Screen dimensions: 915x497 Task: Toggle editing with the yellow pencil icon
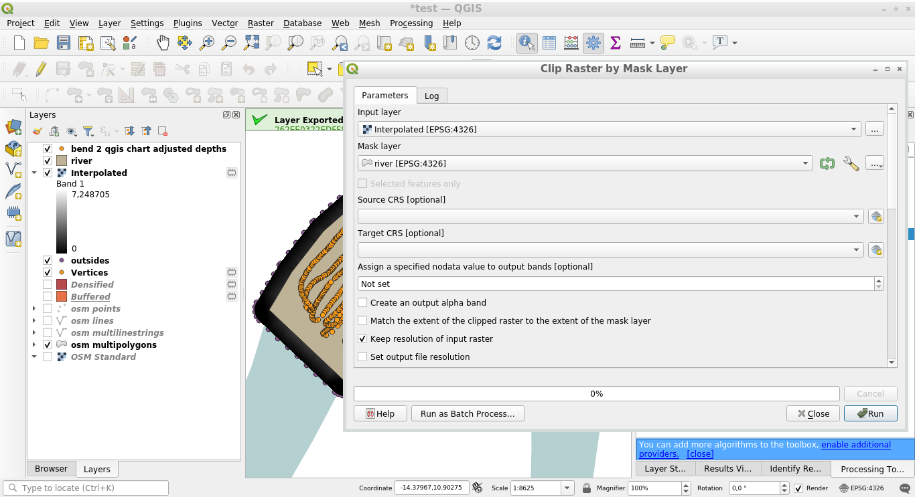(x=42, y=68)
